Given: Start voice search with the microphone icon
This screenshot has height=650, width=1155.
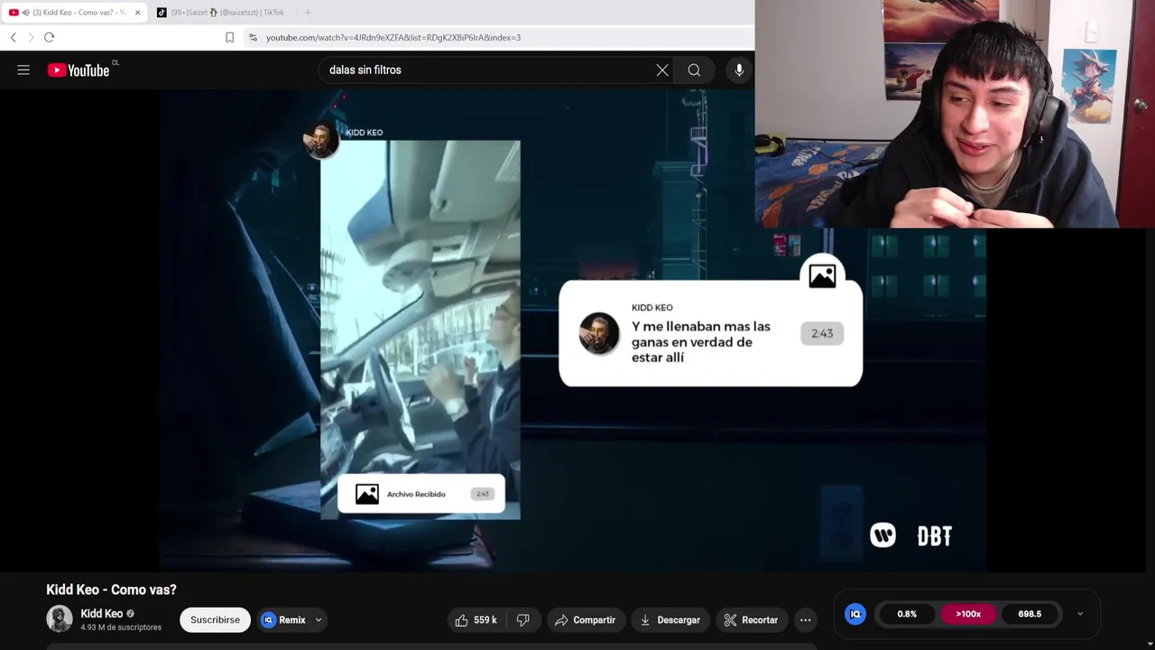Looking at the screenshot, I should [x=739, y=70].
